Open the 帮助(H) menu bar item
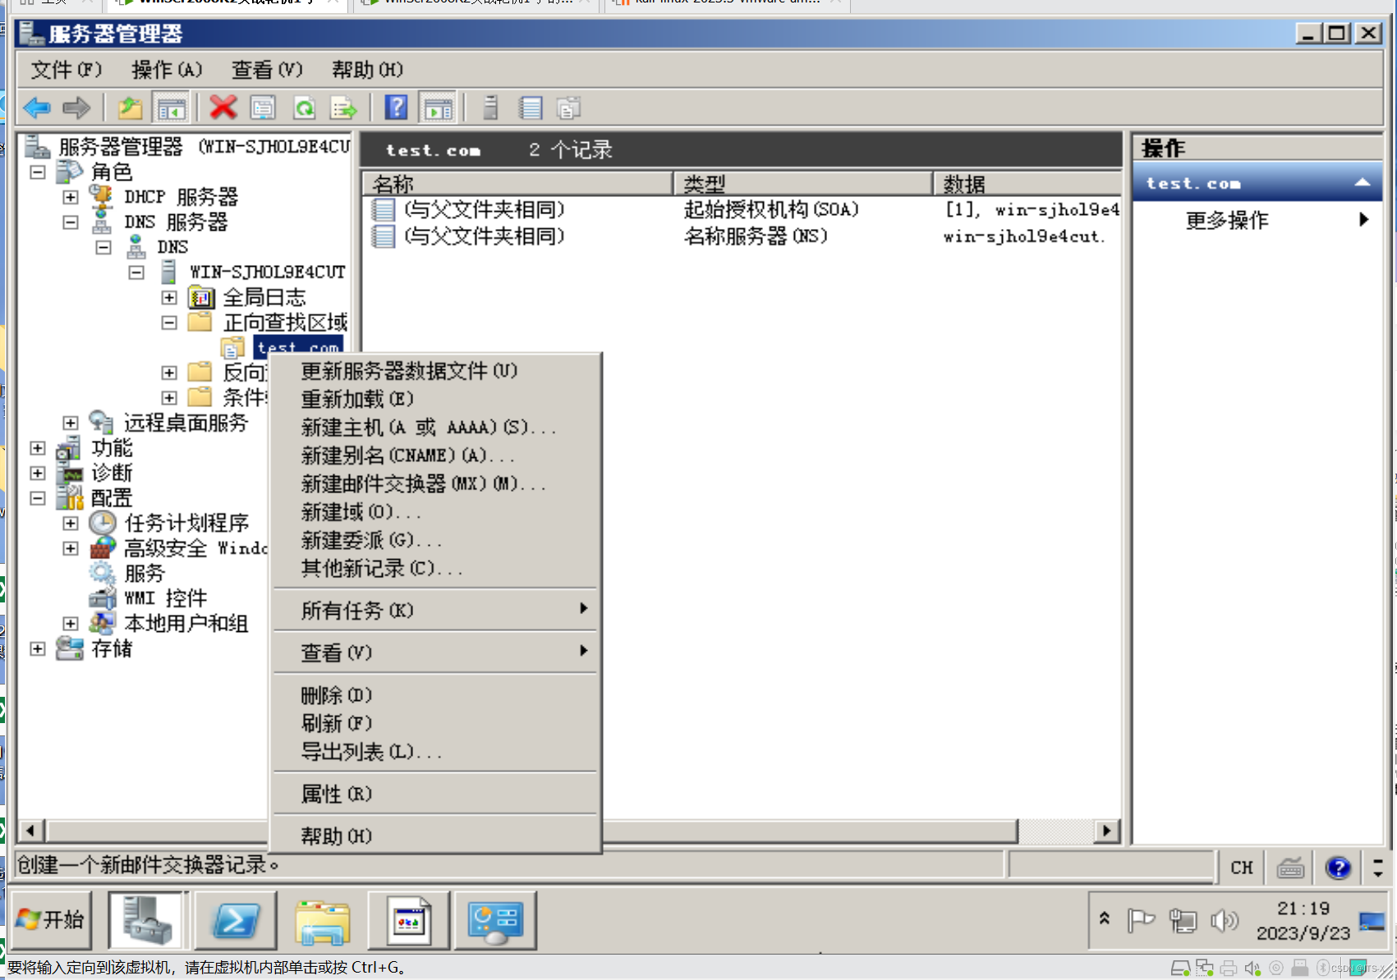Image resolution: width=1397 pixels, height=980 pixels. point(367,70)
